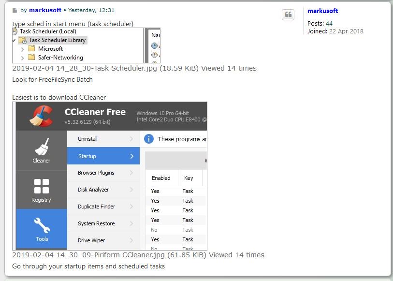Select the Disk Analyzer tool entry
This screenshot has width=393, height=281.
click(103, 190)
